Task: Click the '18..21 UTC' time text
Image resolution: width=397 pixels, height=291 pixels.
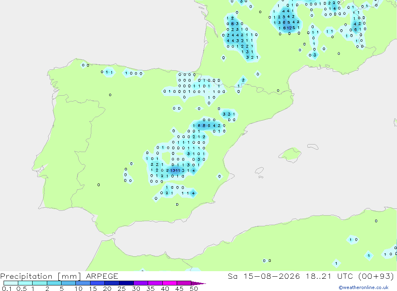Action: click(330, 276)
